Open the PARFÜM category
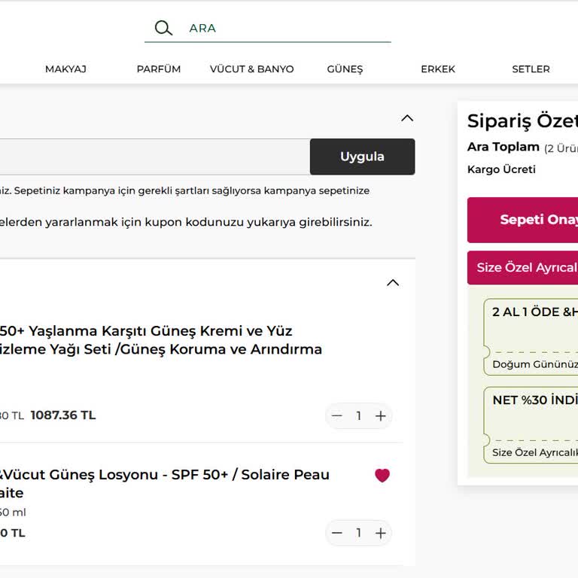The width and height of the screenshot is (578, 578). click(158, 69)
